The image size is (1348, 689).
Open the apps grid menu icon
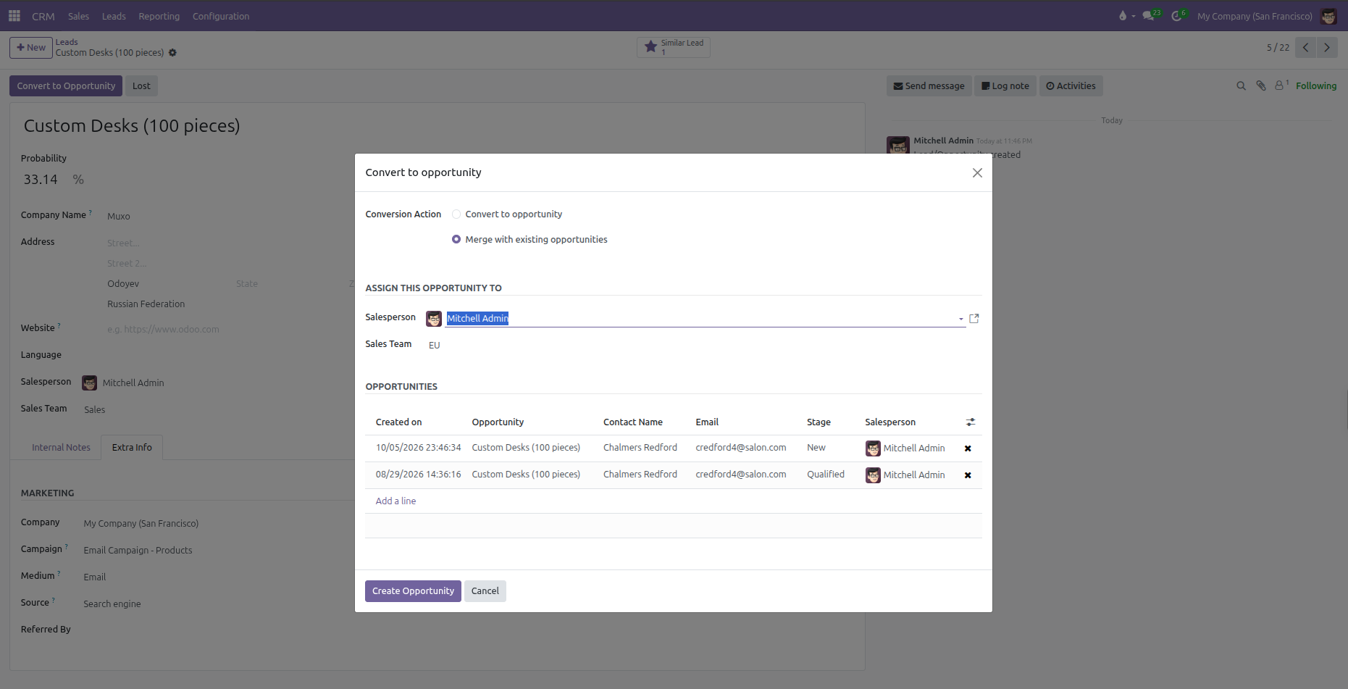pyautogui.click(x=14, y=16)
